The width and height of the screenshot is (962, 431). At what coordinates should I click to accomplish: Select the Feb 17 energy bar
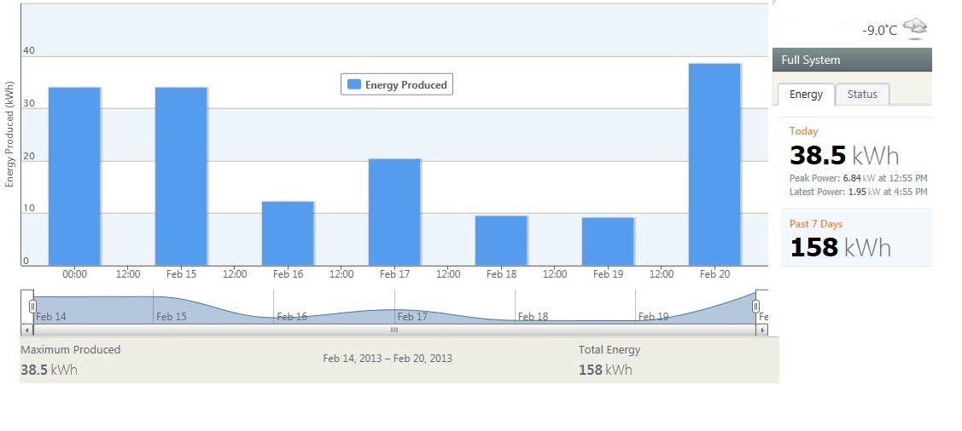394,212
